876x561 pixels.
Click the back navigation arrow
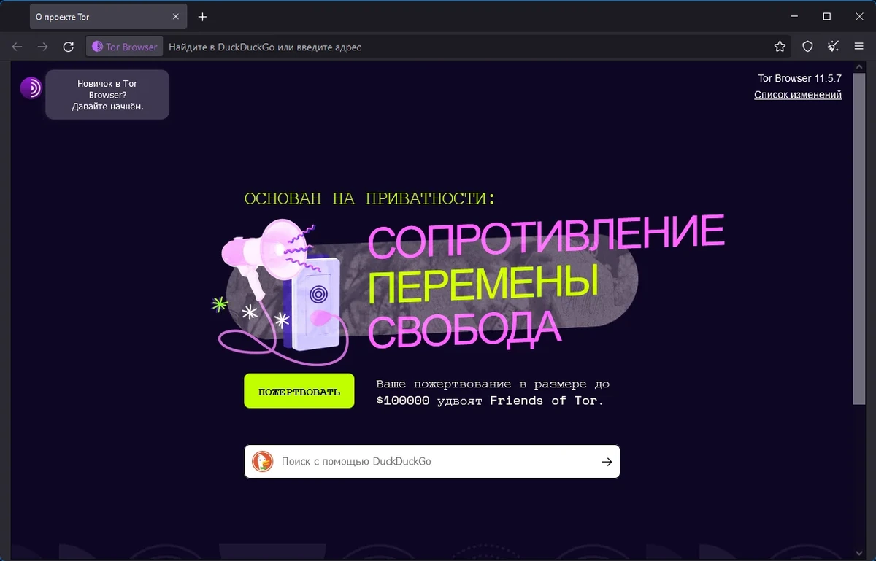click(x=18, y=47)
